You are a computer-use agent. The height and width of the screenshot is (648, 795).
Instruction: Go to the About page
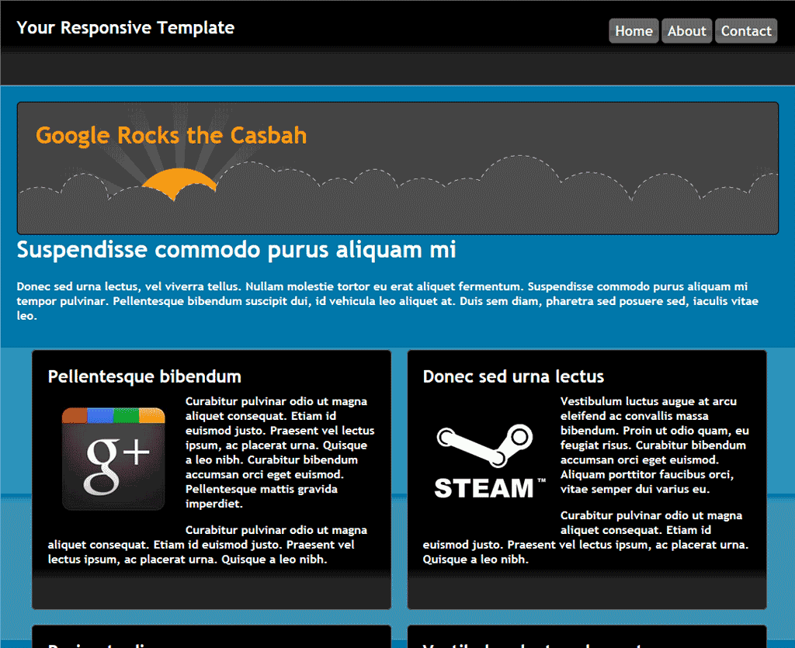[687, 31]
